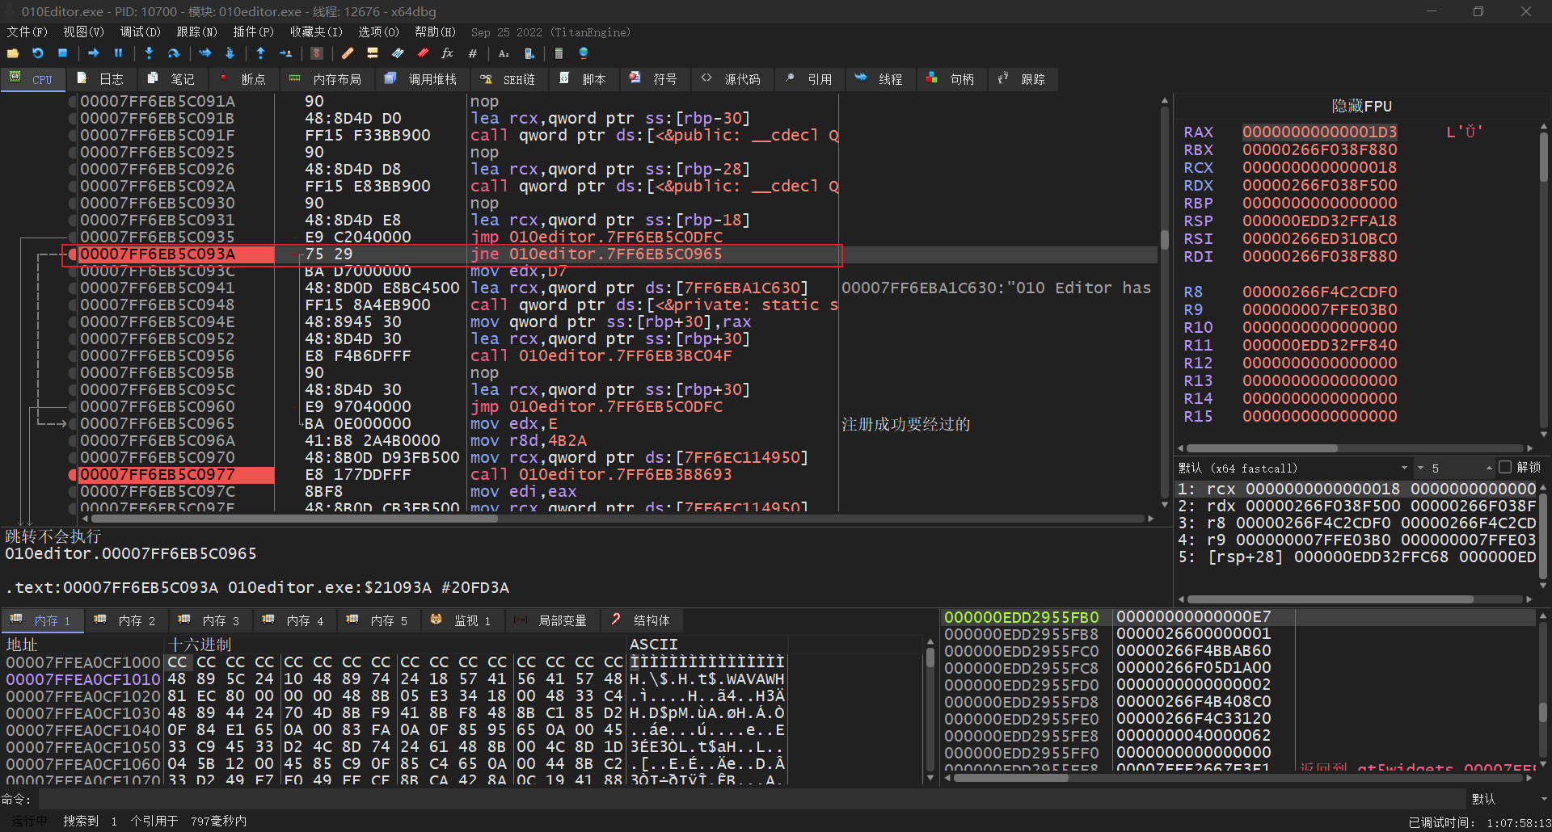
Task: Click the 隐藏FPU button in registers panel
Action: click(1361, 106)
